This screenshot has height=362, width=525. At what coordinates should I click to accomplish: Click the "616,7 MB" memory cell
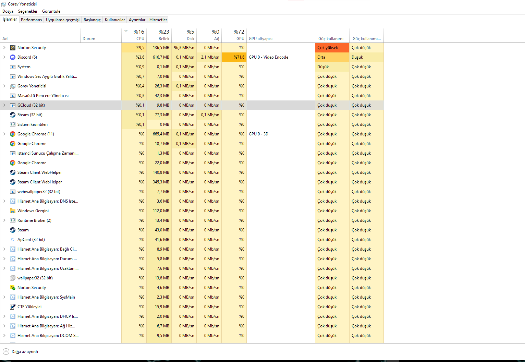(159, 57)
